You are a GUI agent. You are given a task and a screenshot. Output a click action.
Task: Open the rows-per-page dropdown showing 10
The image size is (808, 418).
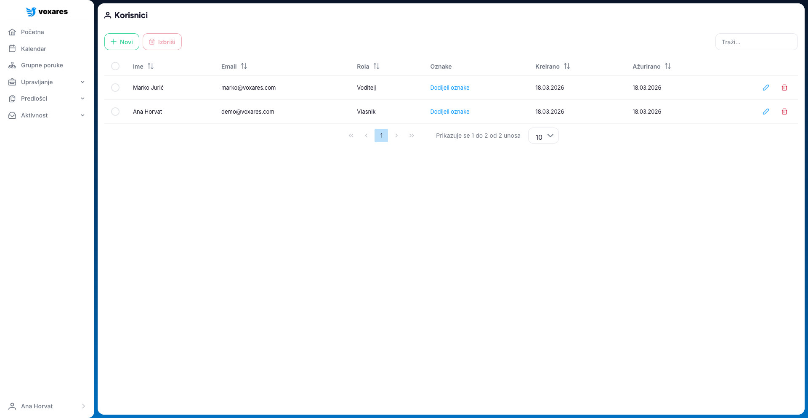(543, 136)
